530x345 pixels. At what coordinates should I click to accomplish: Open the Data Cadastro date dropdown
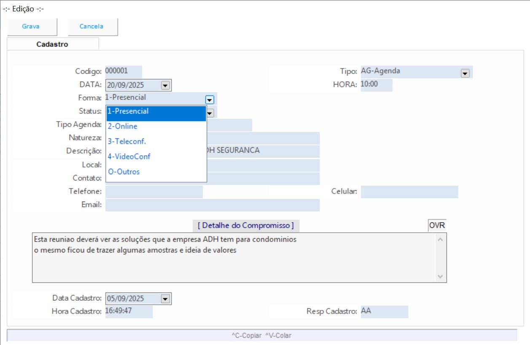(165, 299)
